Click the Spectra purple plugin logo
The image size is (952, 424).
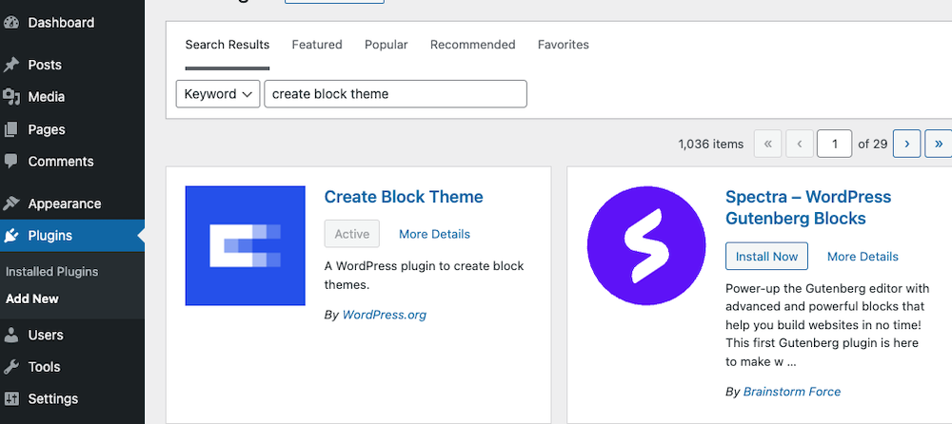coord(646,245)
